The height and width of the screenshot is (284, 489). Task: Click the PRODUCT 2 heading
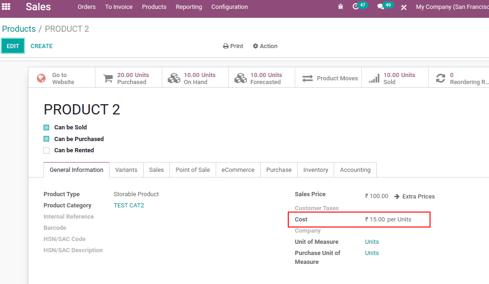82,110
